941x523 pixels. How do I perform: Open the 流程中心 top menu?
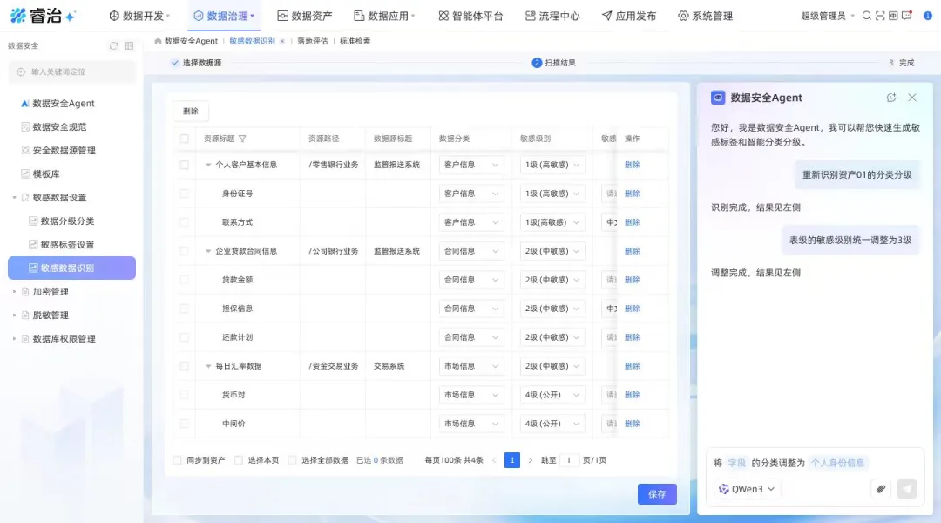tap(552, 16)
